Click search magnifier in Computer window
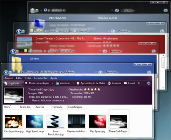 [x=166, y=10]
